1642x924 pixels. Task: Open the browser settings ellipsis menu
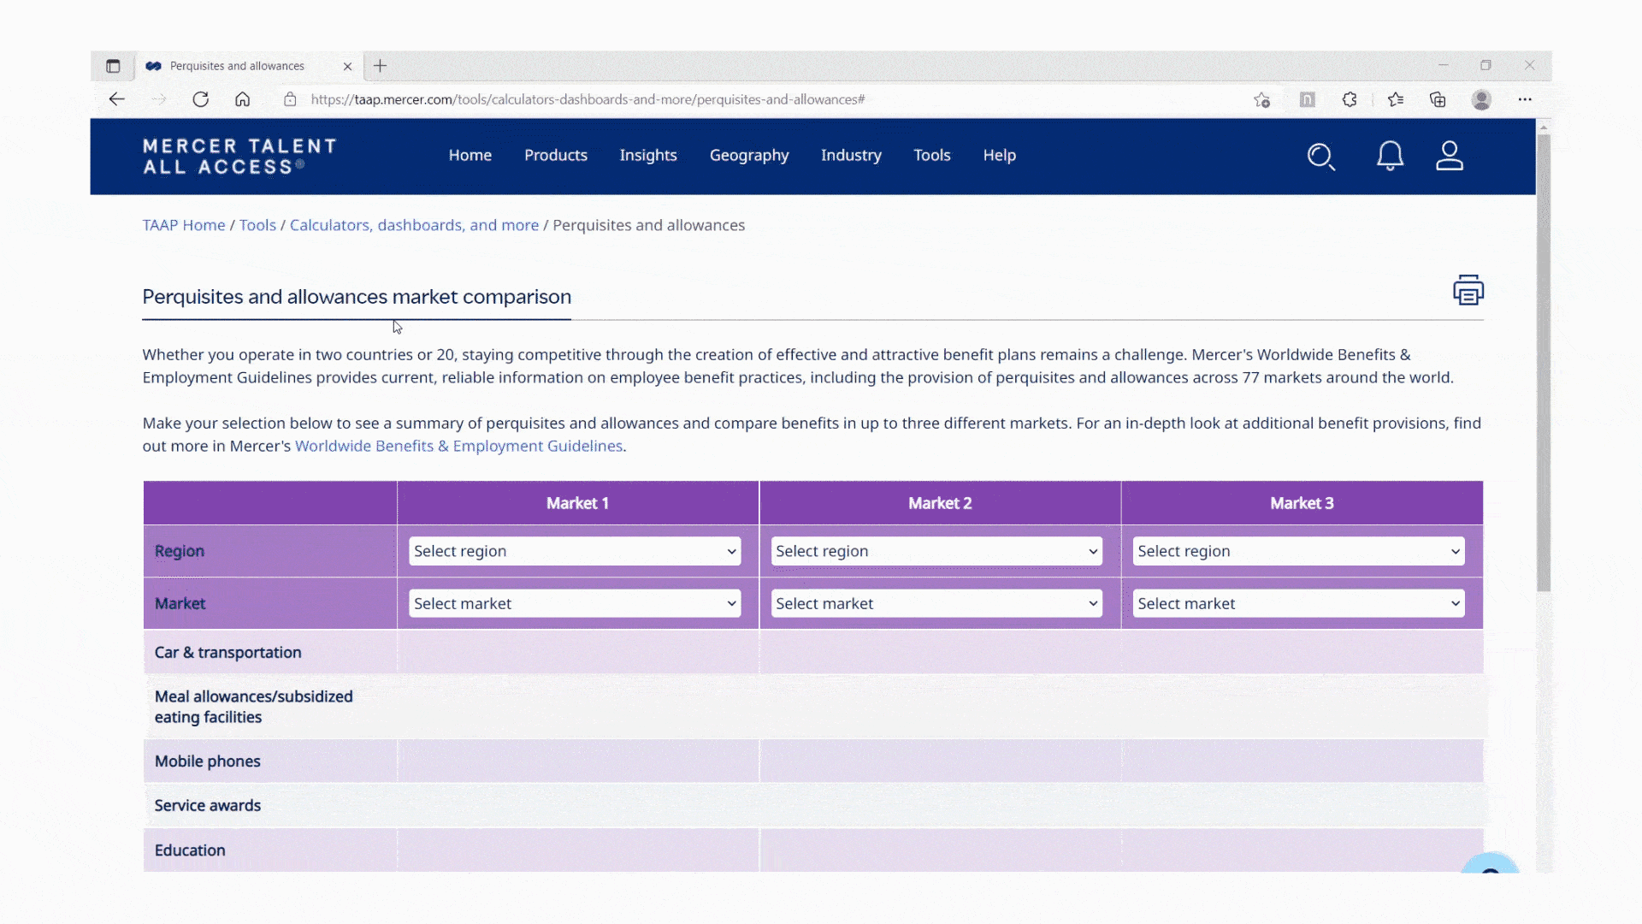pyautogui.click(x=1527, y=99)
